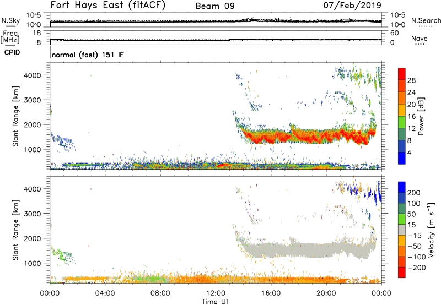The height and width of the screenshot is (305, 441).
Task: Select the "16:00" time tick label
Action: coord(271,293)
